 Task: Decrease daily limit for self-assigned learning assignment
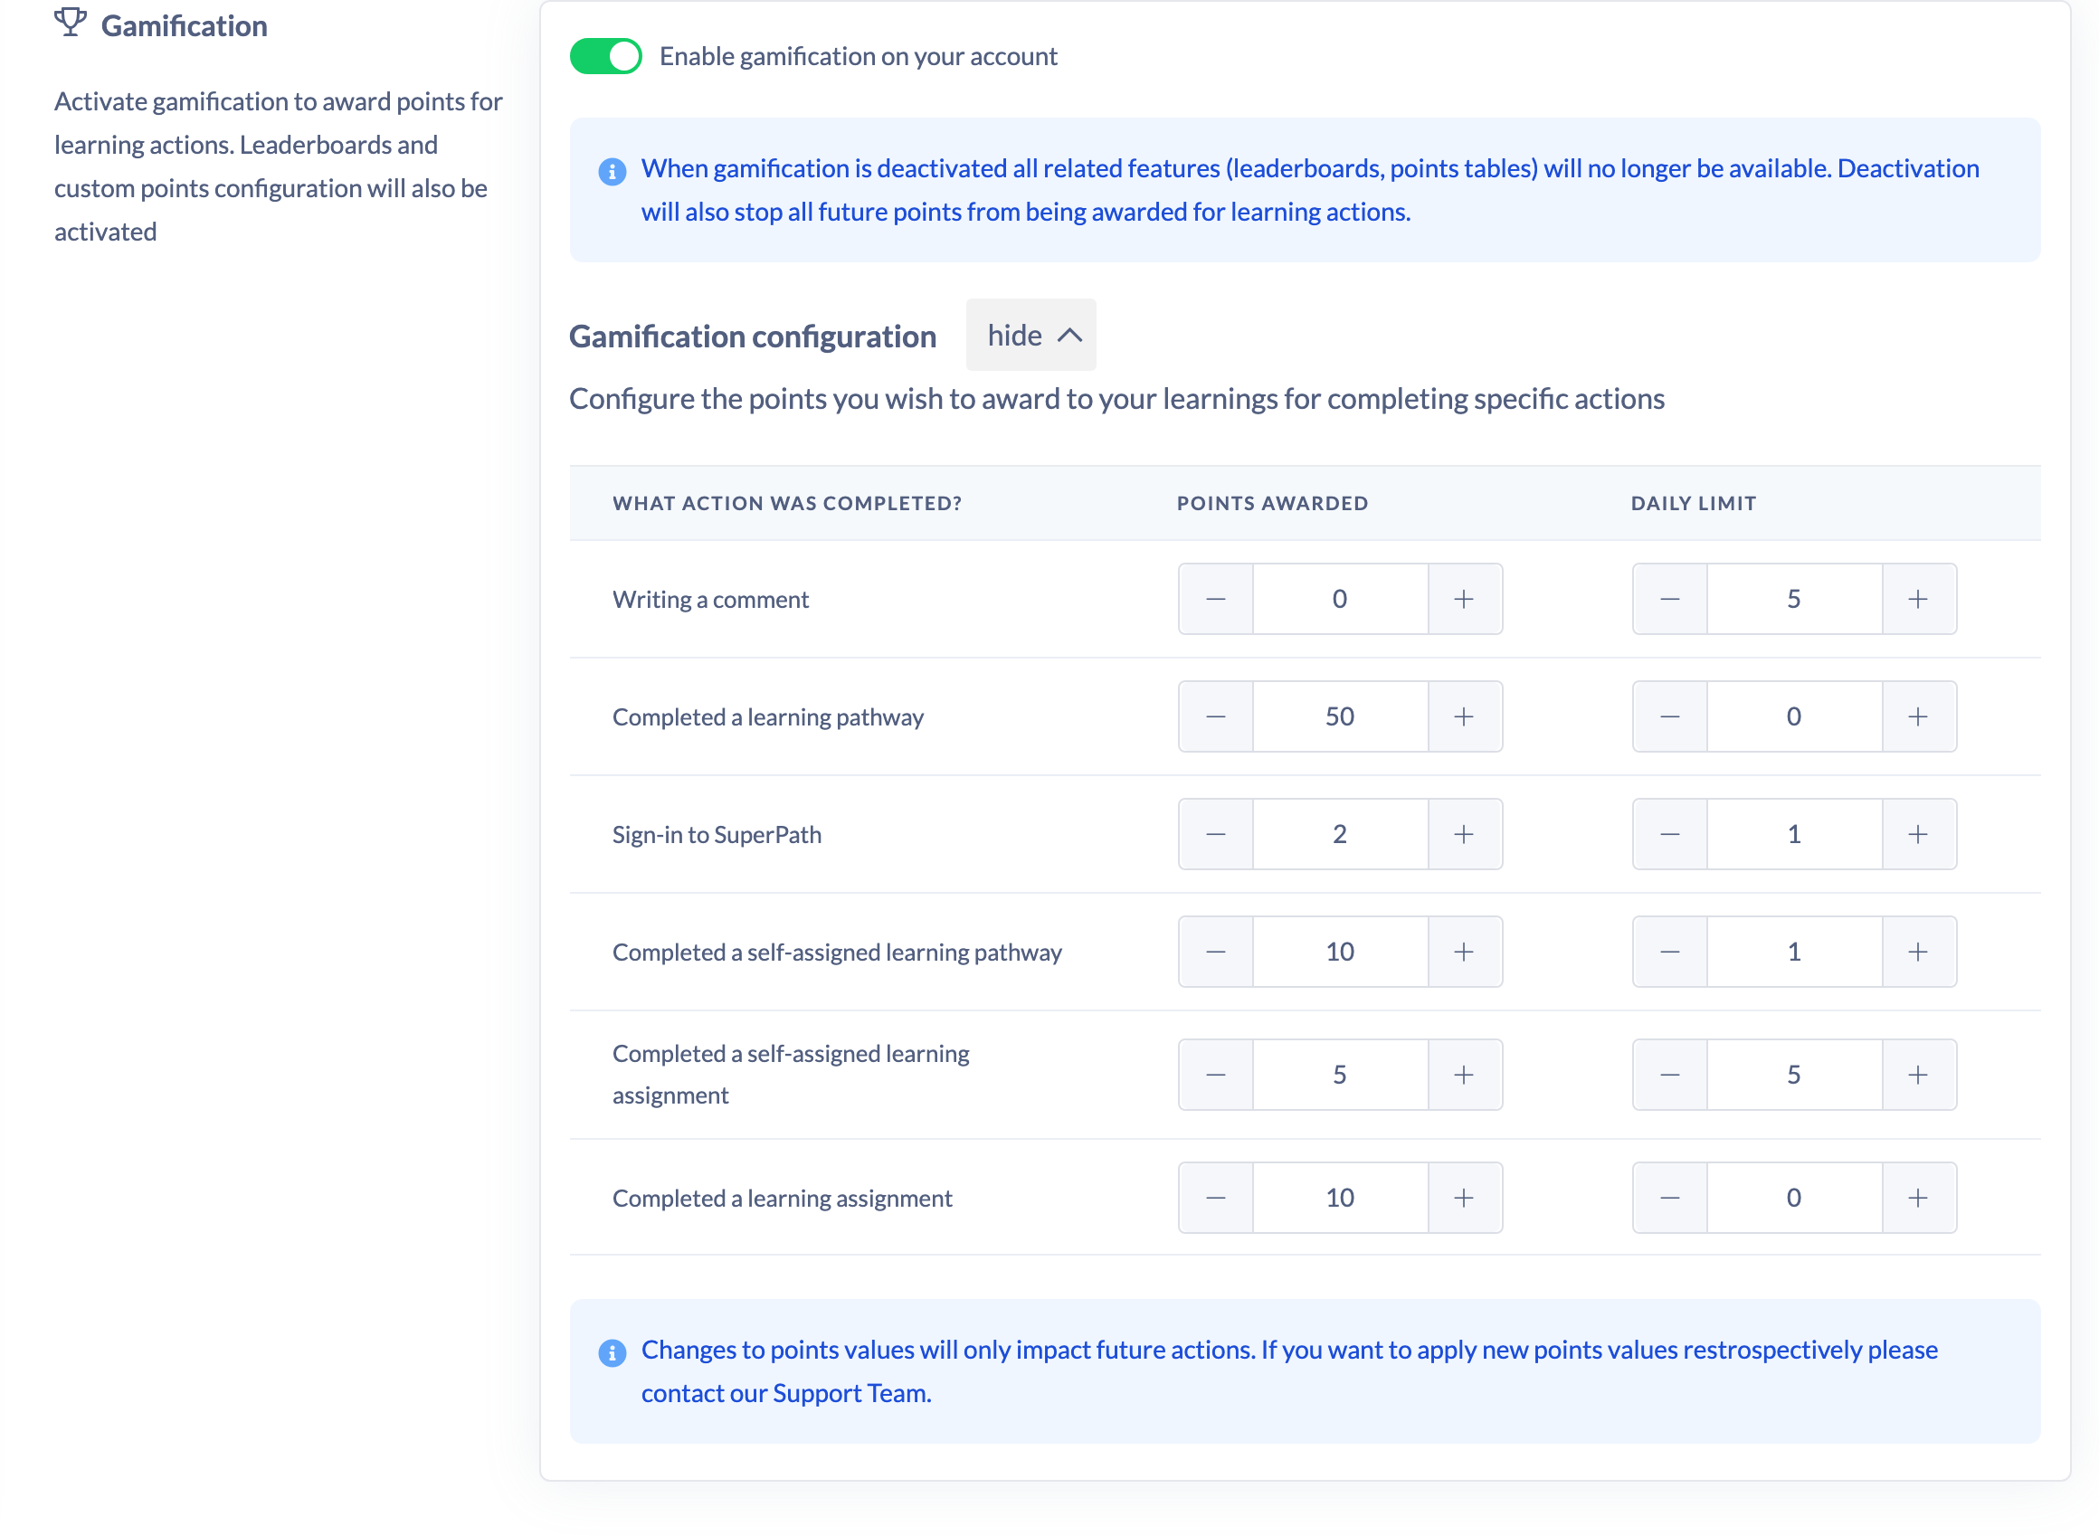pyautogui.click(x=1669, y=1075)
